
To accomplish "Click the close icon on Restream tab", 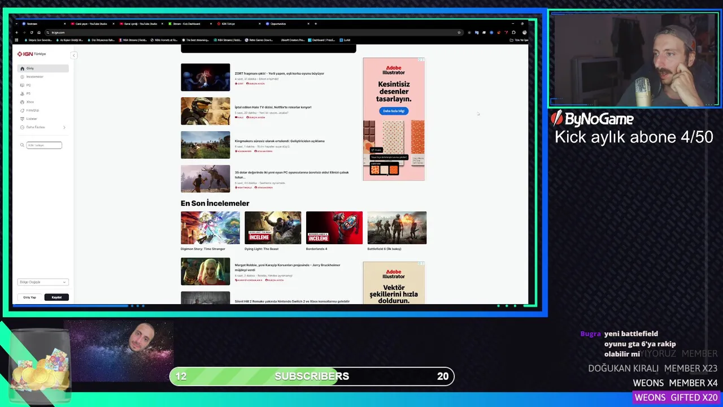I will (x=65, y=24).
